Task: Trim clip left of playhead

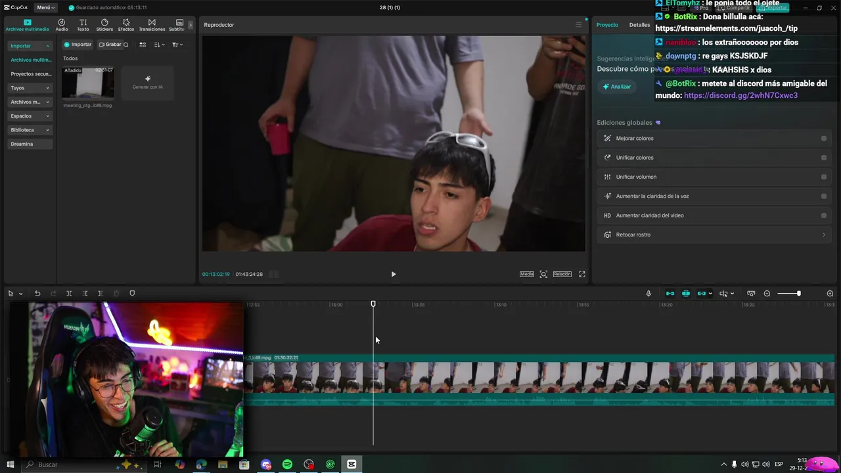Action: (x=85, y=294)
